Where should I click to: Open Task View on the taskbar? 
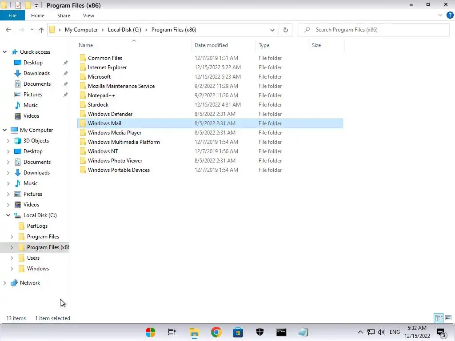coord(172,332)
